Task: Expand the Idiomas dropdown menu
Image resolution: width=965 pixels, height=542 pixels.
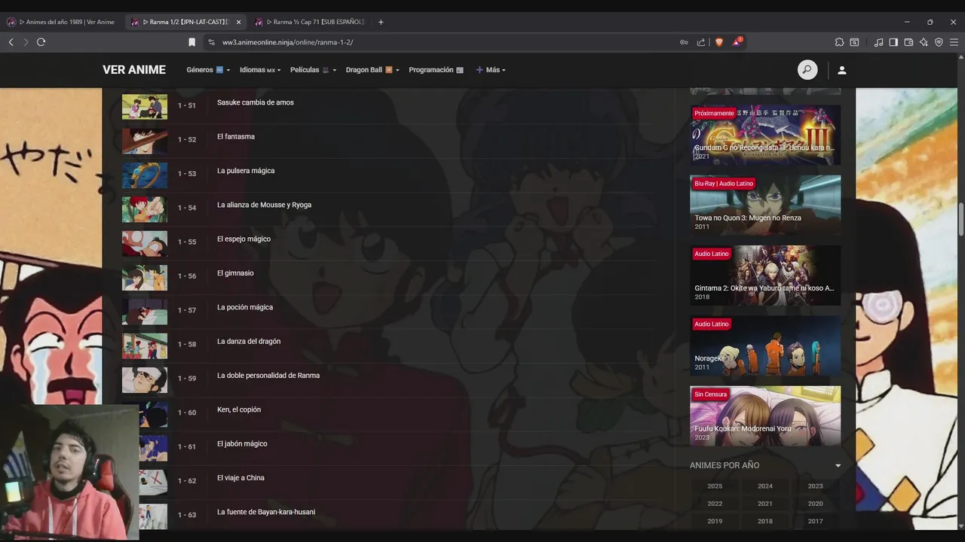Action: point(260,70)
